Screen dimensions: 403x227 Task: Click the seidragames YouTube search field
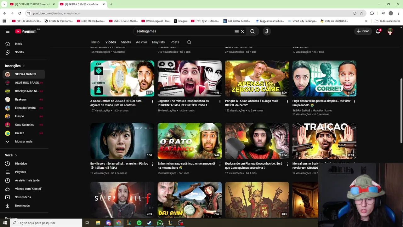(184, 31)
